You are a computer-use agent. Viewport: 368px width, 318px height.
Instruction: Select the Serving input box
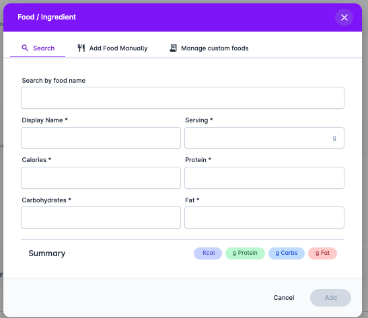coord(264,138)
